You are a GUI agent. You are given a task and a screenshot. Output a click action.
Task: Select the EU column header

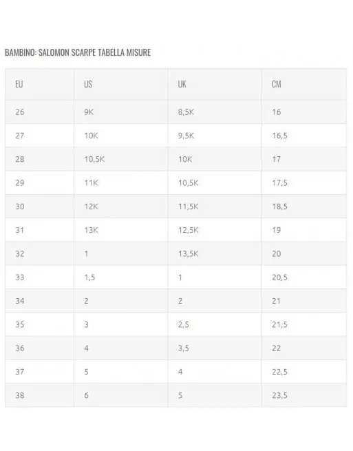[x=40, y=84]
